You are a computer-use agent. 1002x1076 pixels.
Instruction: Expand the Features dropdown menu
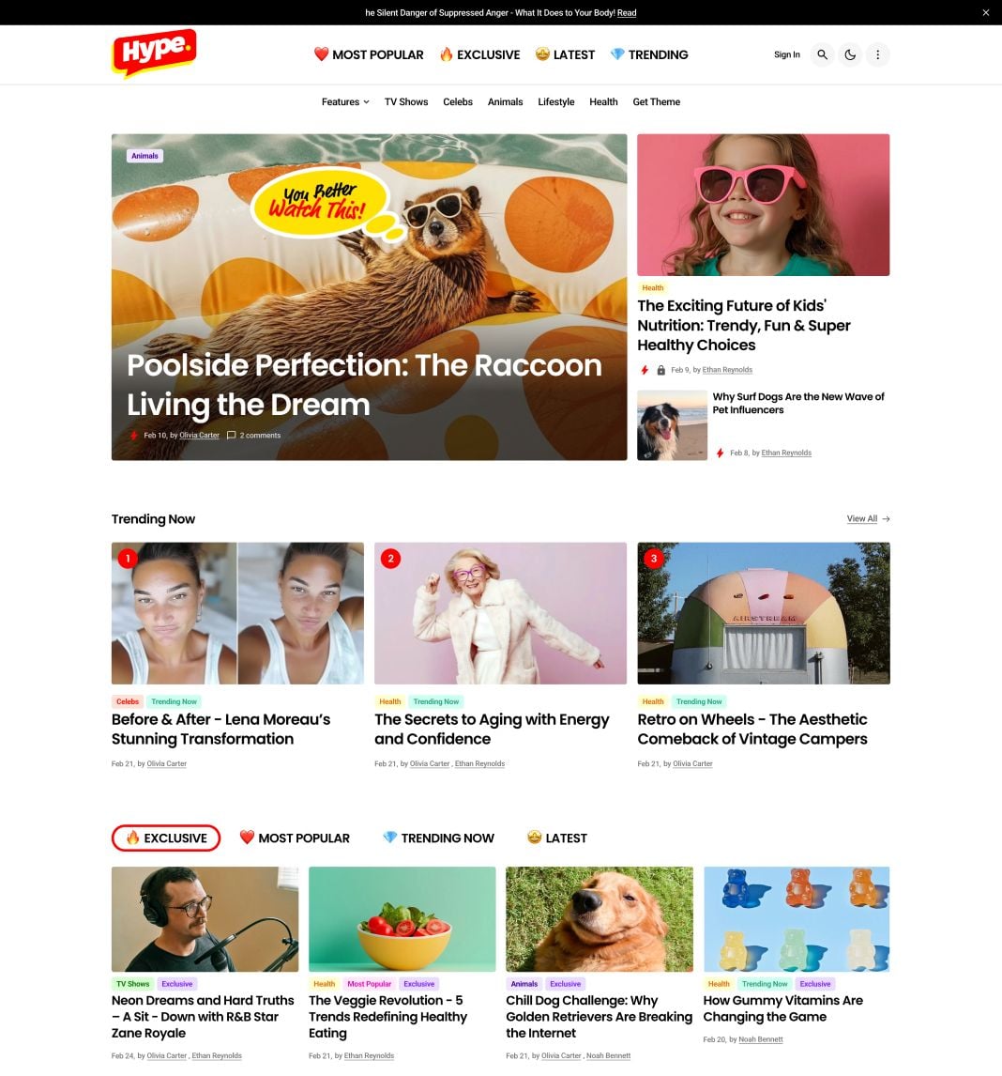[x=345, y=101]
